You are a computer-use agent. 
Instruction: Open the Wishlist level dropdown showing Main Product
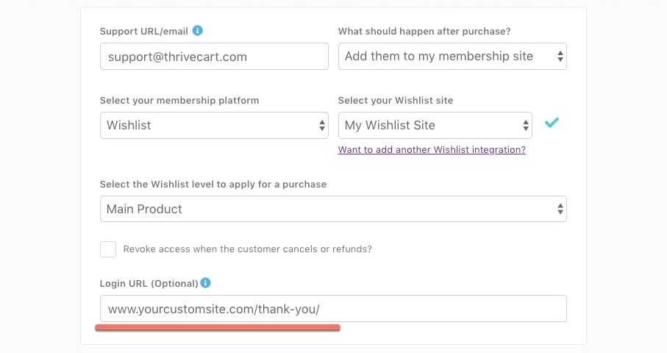click(332, 209)
